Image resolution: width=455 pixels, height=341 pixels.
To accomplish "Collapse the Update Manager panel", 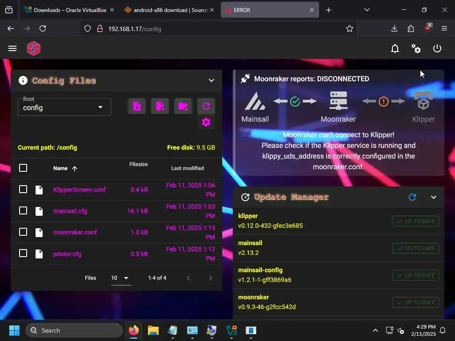I will (433, 197).
